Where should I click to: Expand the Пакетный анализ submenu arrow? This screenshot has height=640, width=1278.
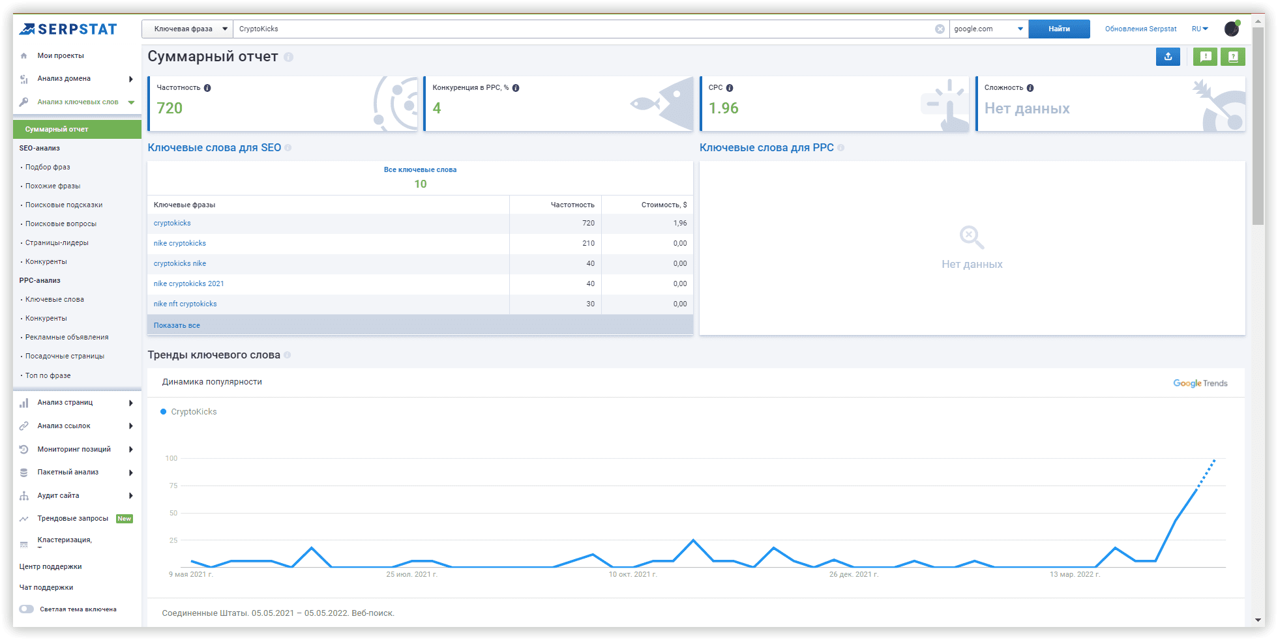[131, 473]
